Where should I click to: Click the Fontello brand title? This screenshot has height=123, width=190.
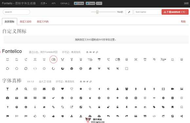tap(19, 3)
